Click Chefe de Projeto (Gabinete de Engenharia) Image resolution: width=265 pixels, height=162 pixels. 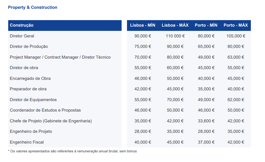coord(51,121)
